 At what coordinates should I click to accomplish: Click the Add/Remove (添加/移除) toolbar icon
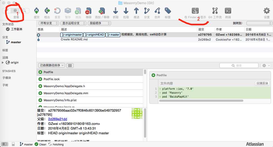point(102,11)
